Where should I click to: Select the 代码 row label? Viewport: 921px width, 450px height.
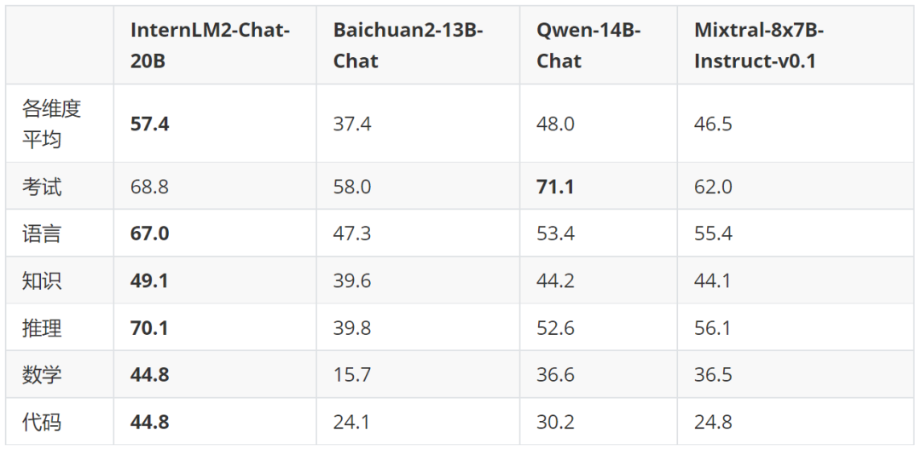point(42,421)
